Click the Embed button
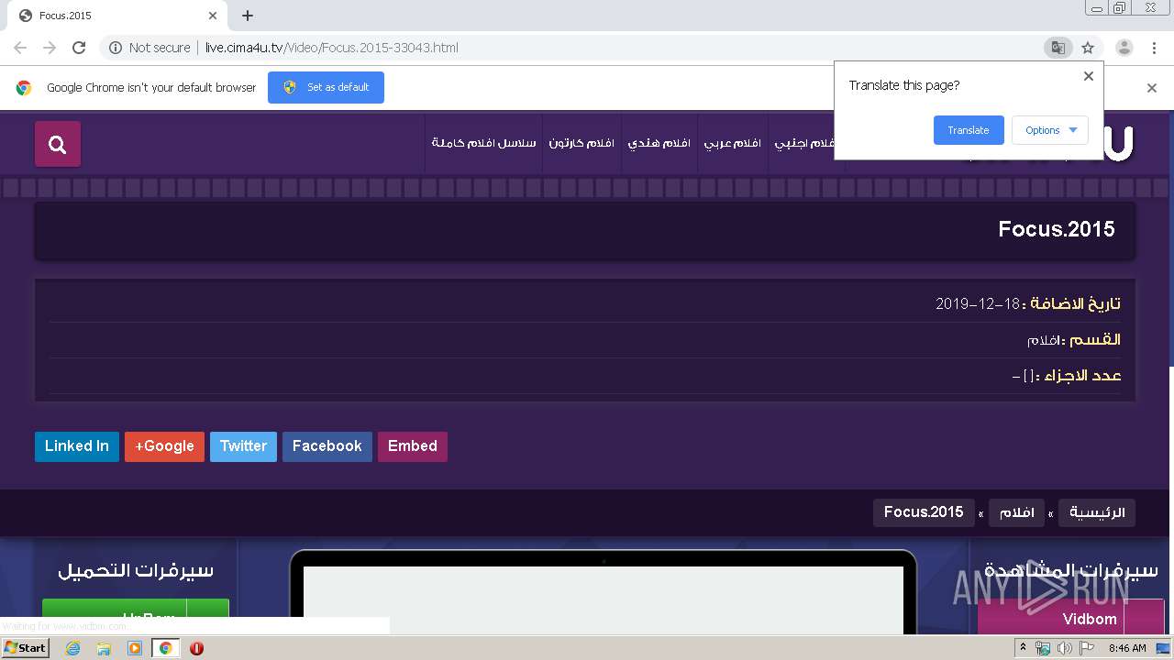 (x=413, y=446)
